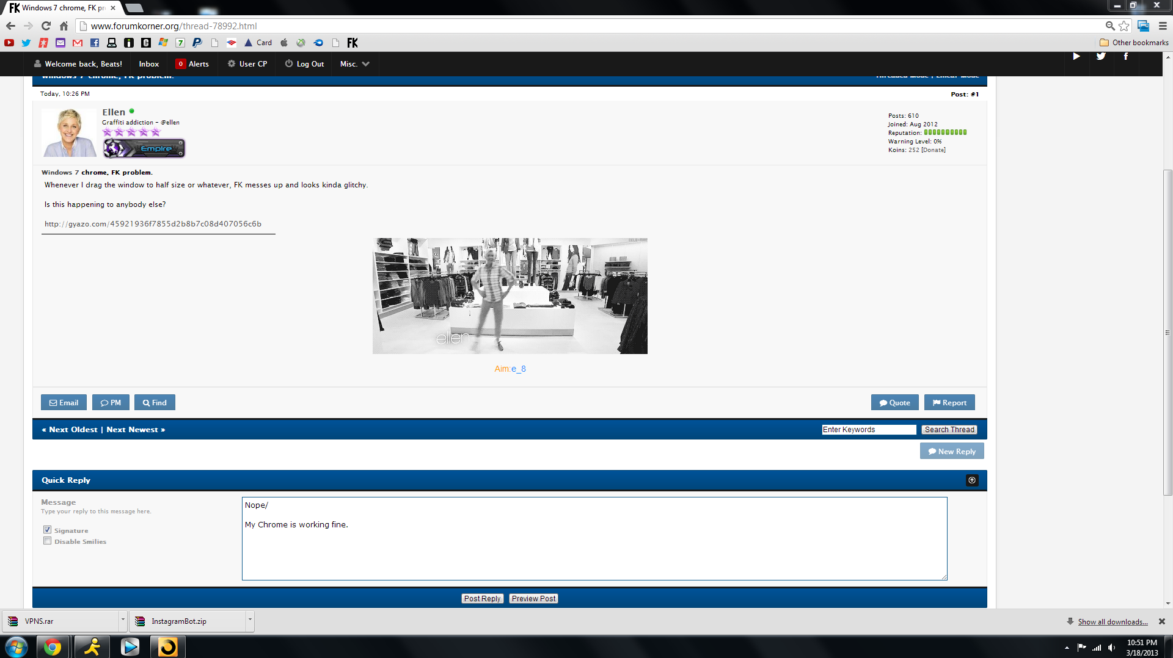Click the zoom magnifier icon in the address bar
Viewport: 1173px width, 658px height.
[x=1110, y=26]
